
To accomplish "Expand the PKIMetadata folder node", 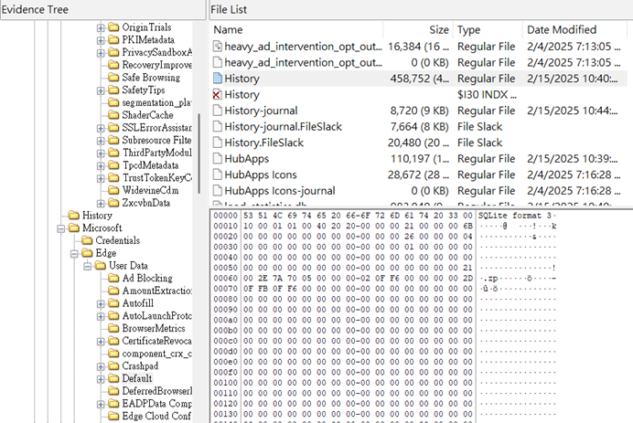I will (101, 40).
